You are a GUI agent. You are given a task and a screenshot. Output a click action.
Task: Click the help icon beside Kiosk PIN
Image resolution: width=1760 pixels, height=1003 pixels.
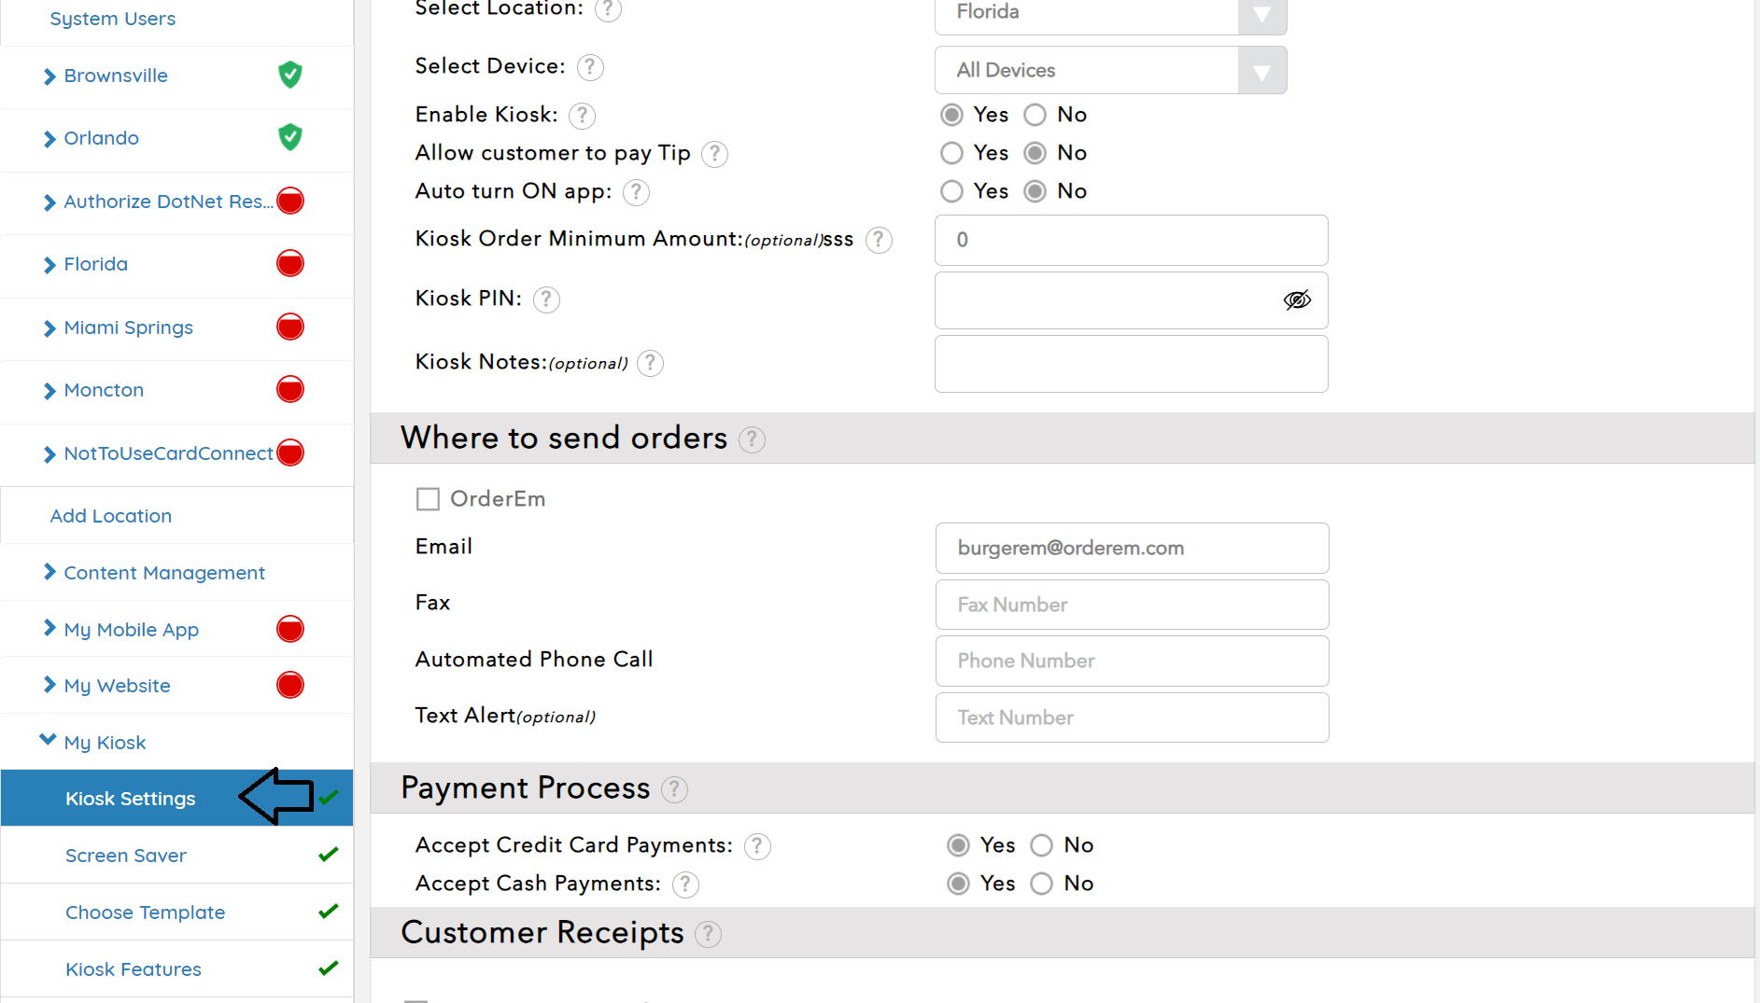click(x=546, y=300)
